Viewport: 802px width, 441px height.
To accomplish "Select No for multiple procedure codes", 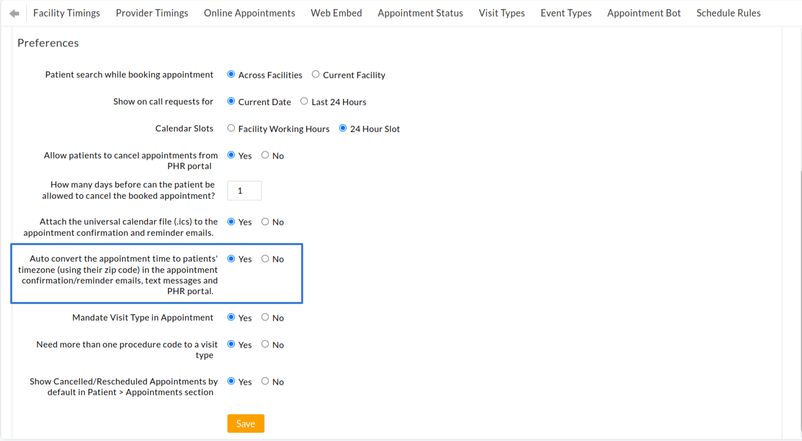I will point(265,344).
